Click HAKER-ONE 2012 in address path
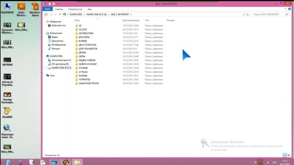The height and width of the screenshot is (165, 294). [96, 14]
